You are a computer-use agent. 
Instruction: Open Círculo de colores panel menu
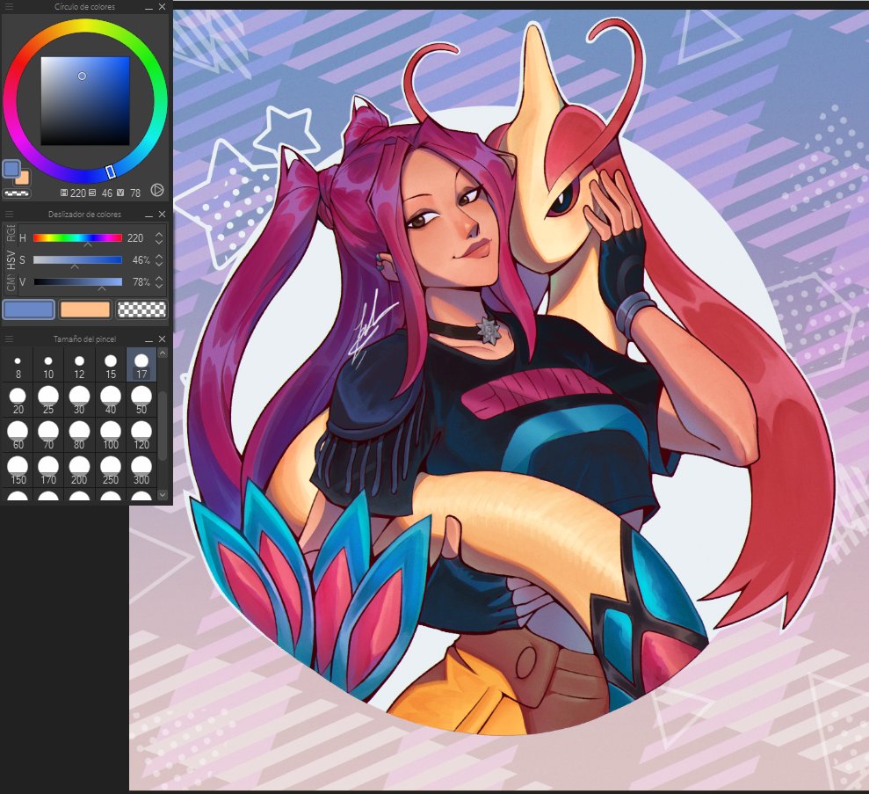click(8, 7)
